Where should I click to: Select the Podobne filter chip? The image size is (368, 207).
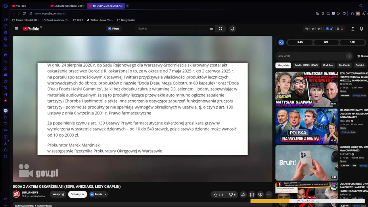(x=328, y=65)
